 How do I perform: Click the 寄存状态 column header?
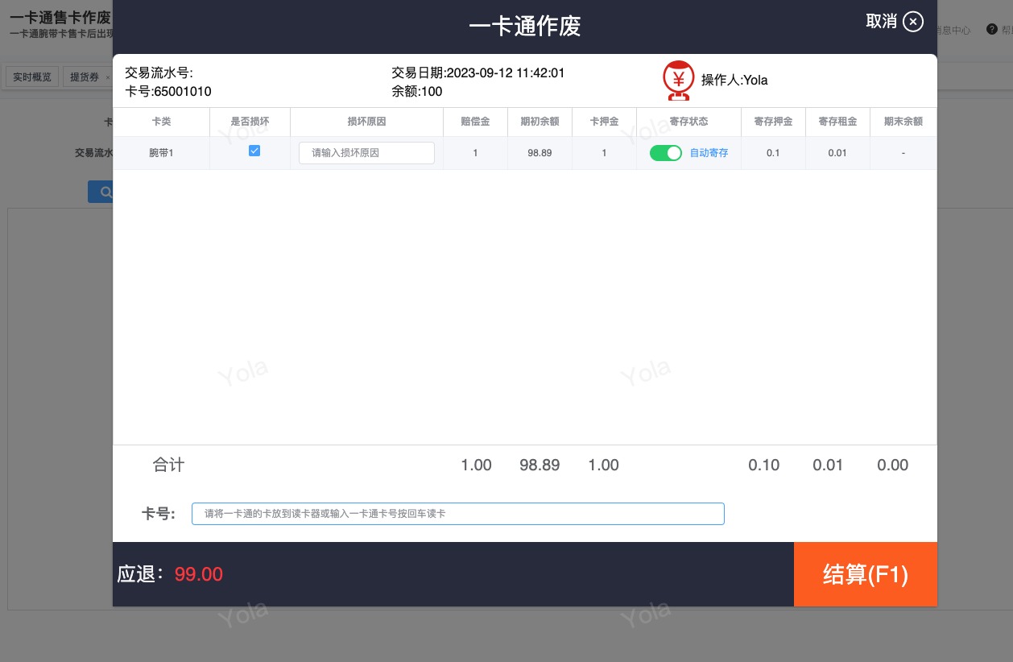point(688,122)
